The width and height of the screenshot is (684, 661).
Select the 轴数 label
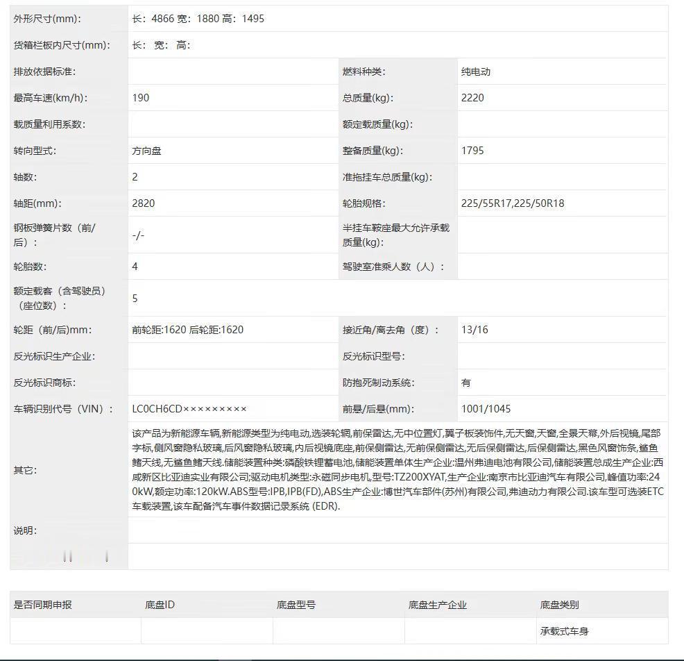[x=25, y=177]
